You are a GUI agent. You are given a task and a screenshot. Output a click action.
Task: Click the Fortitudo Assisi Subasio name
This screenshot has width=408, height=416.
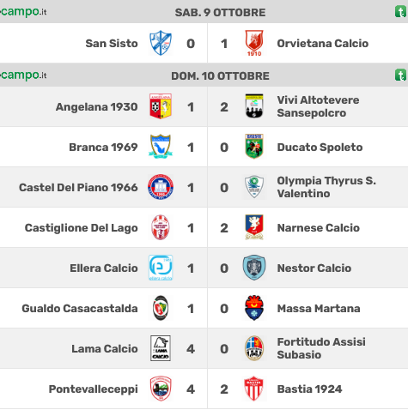click(321, 348)
